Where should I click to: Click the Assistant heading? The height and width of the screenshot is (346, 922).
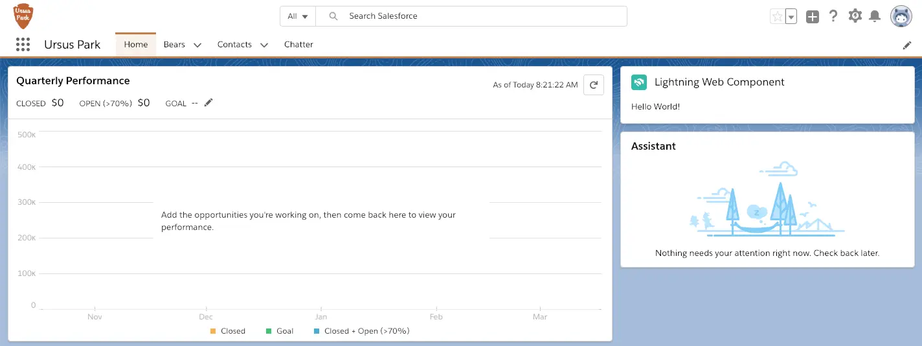[653, 146]
